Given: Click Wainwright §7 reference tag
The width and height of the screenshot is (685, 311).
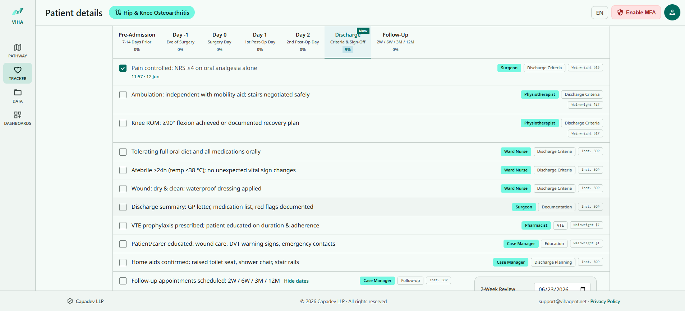Looking at the screenshot, I should [586, 225].
